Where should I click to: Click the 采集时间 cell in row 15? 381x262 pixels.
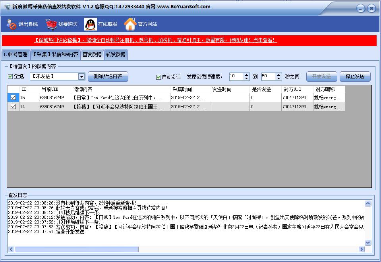(190, 98)
